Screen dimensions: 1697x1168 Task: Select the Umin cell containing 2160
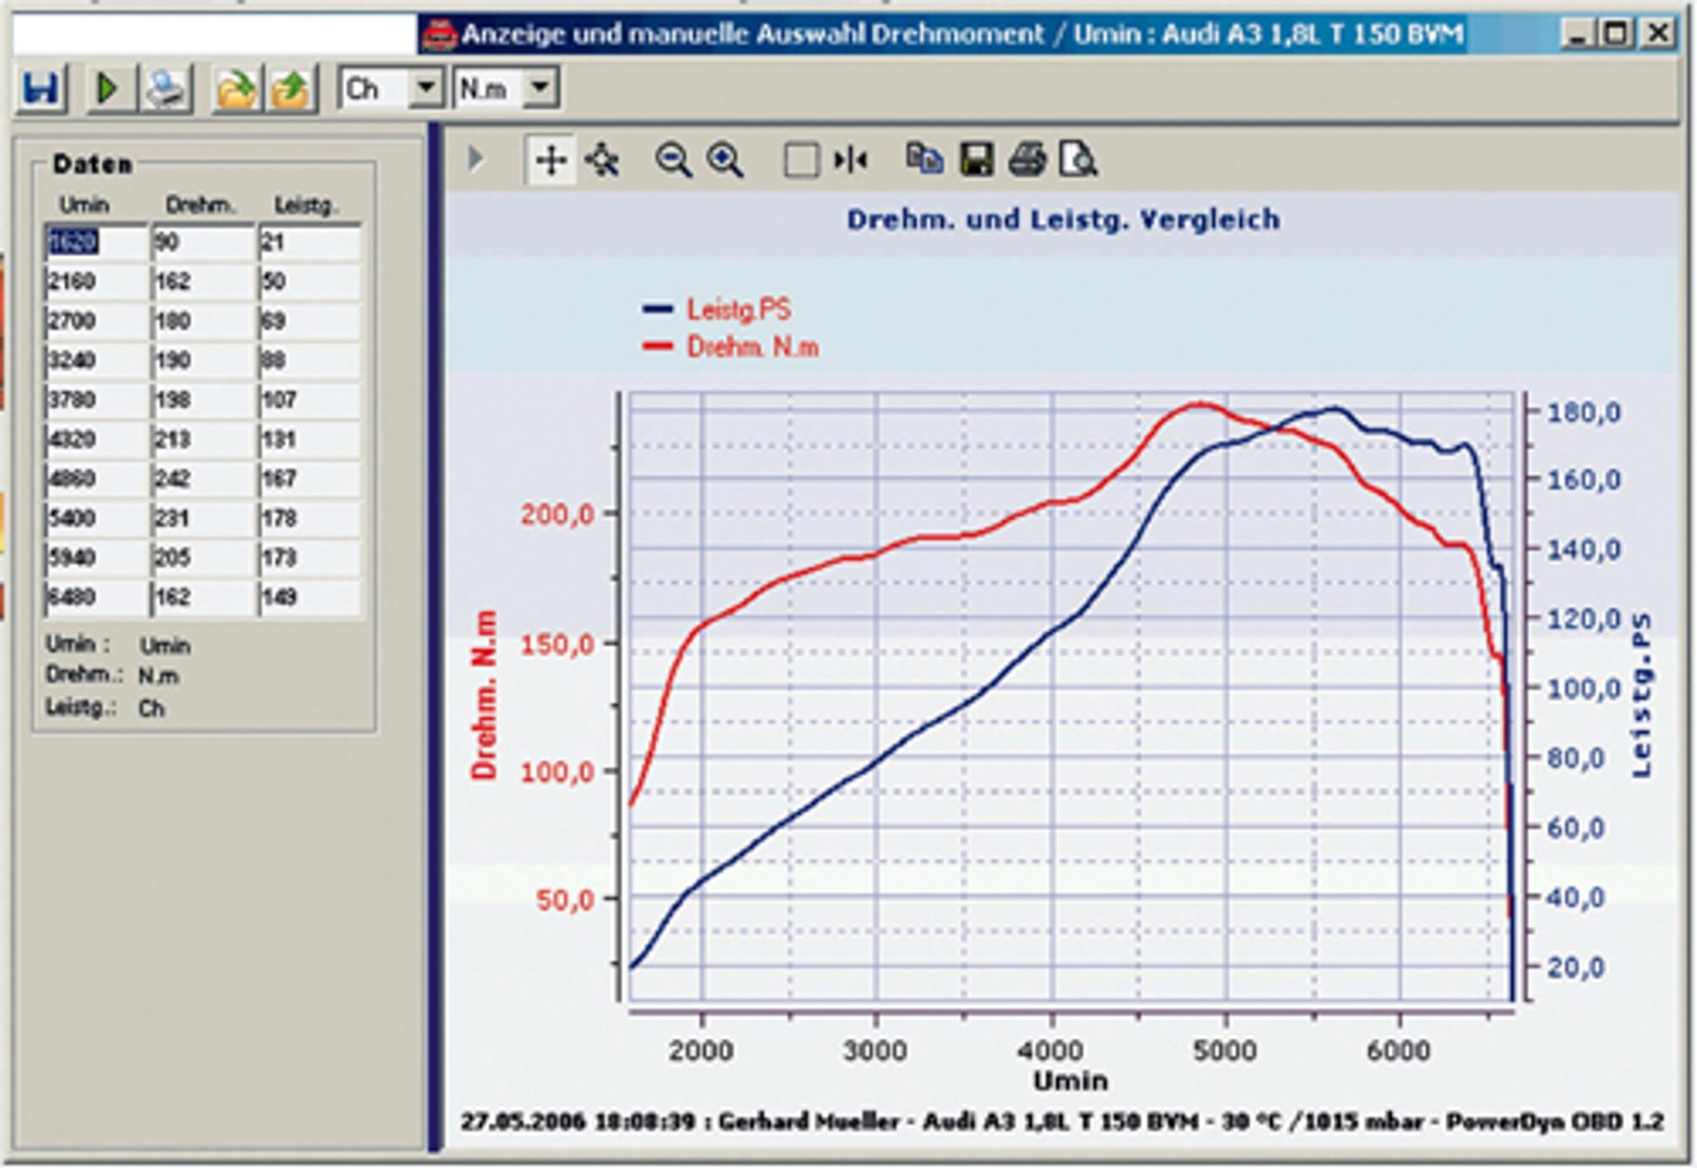[x=95, y=282]
